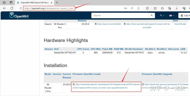Click the browser back arrow
The image size is (190, 96).
pos(4,8)
